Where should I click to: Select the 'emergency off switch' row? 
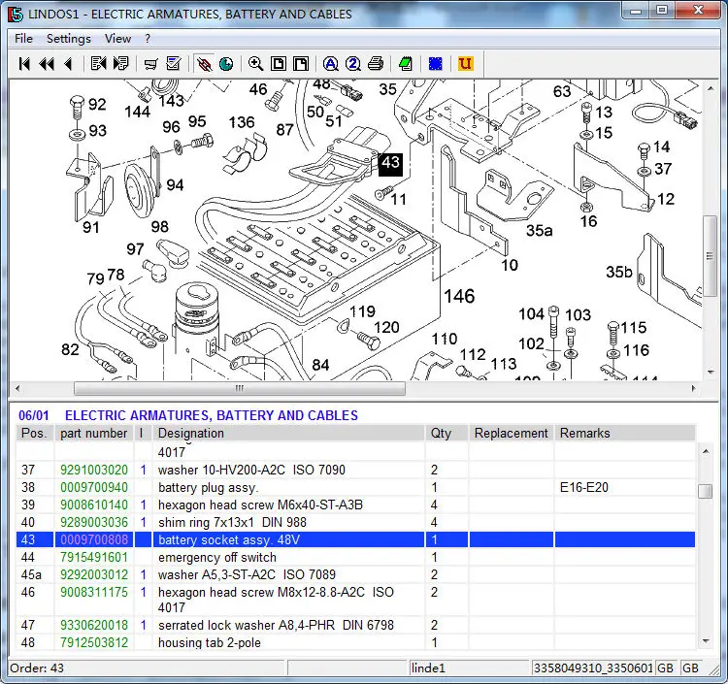(x=355, y=557)
